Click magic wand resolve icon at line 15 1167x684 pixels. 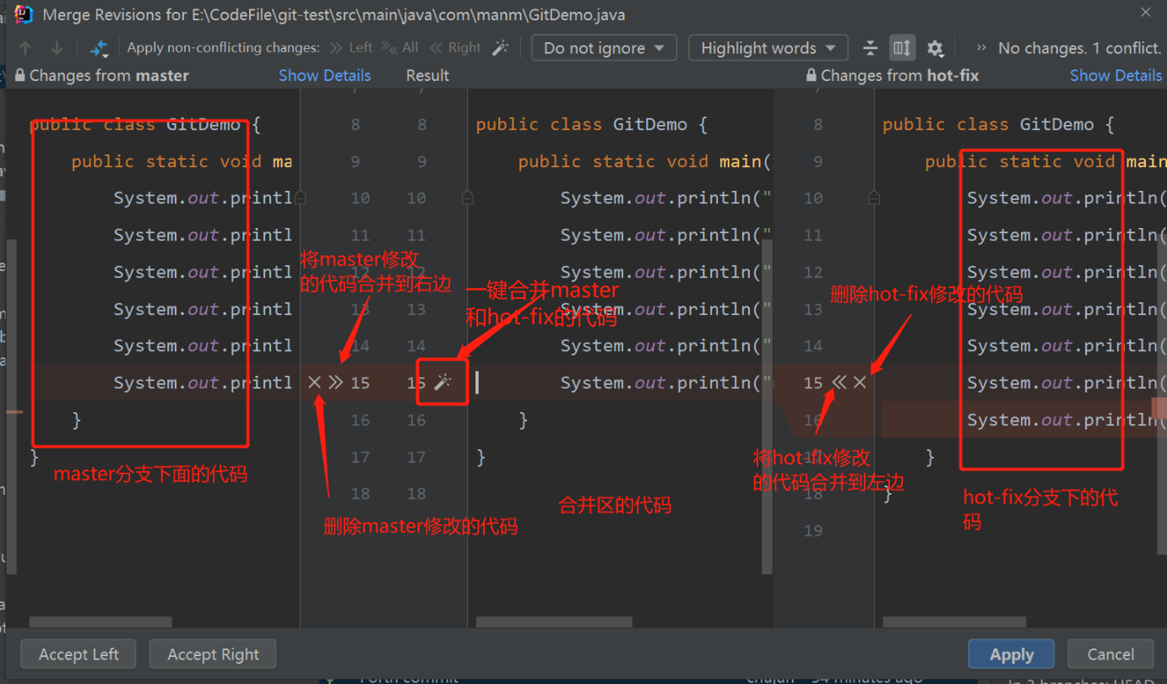coord(442,383)
